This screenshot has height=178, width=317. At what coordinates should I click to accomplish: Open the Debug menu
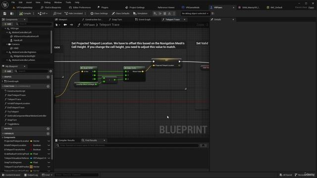(x=47, y=2)
